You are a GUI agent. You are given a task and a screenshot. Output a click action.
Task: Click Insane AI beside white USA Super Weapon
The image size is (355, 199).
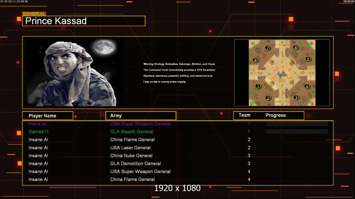point(38,171)
